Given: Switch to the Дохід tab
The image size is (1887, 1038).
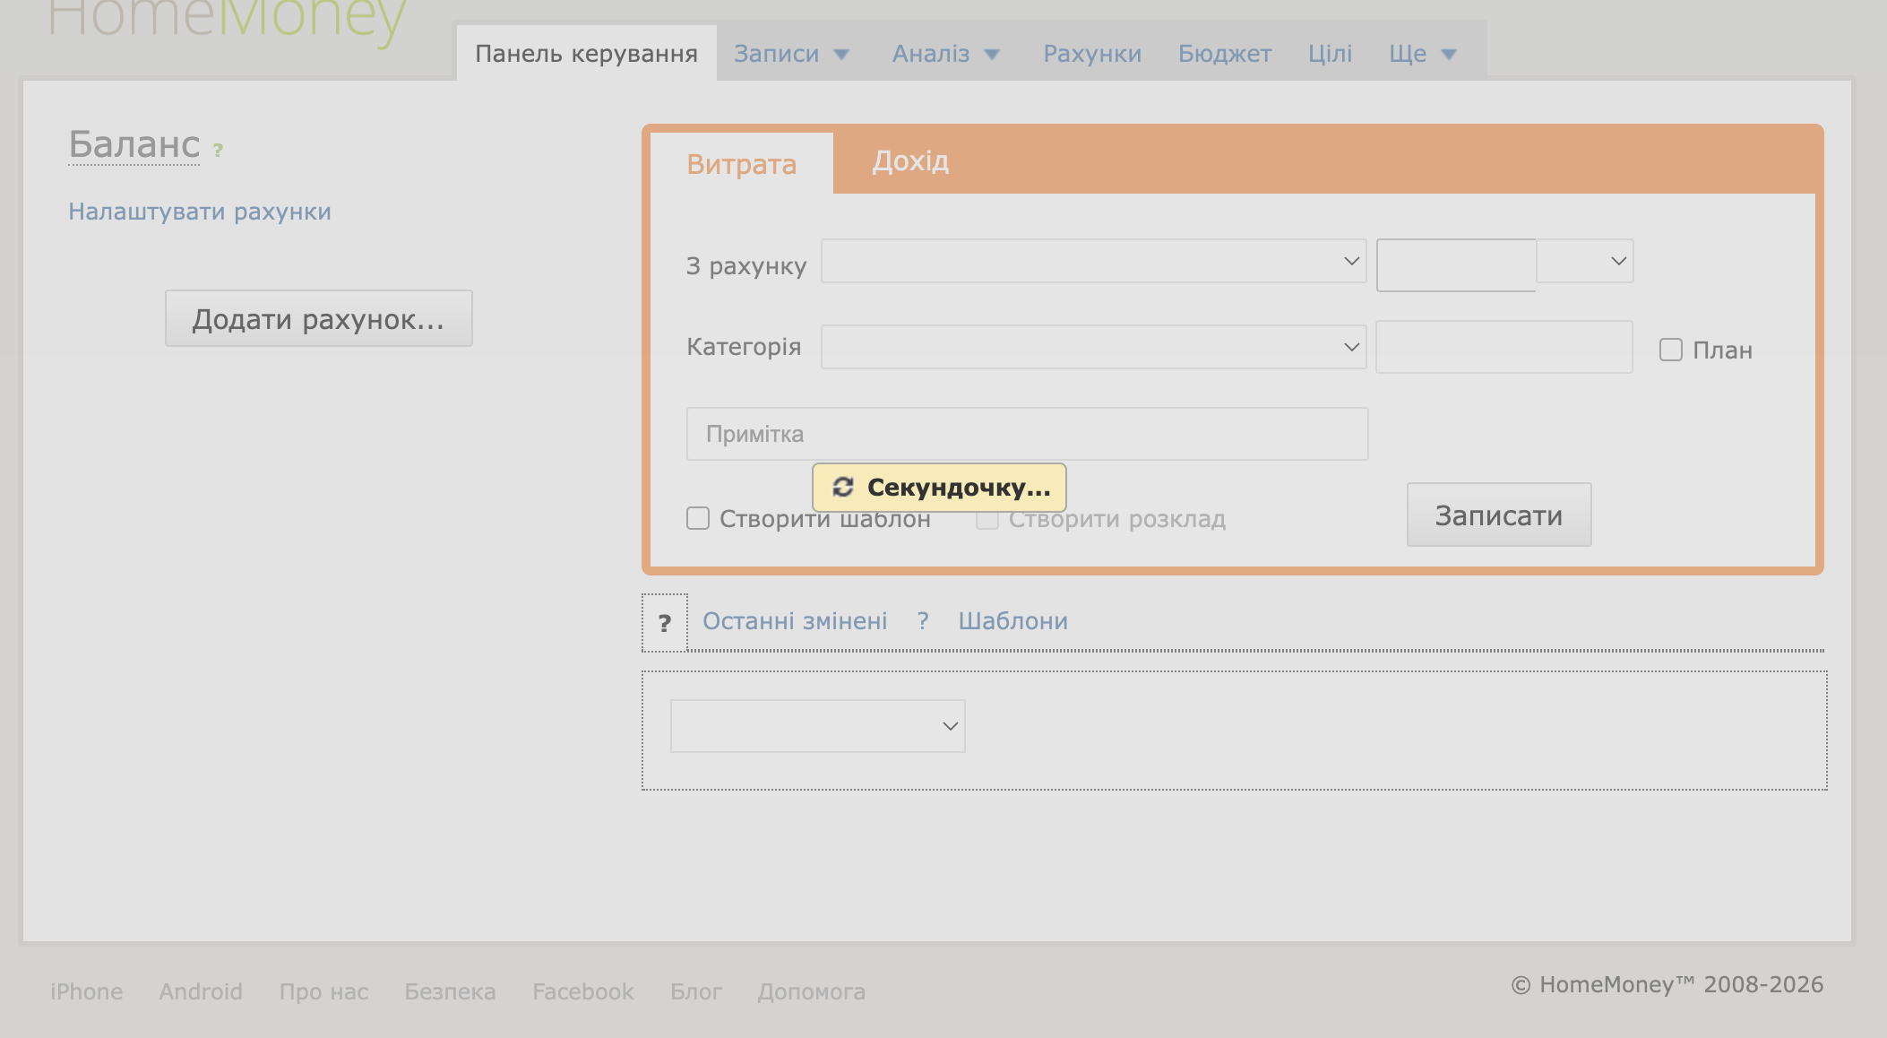Looking at the screenshot, I should click(910, 161).
